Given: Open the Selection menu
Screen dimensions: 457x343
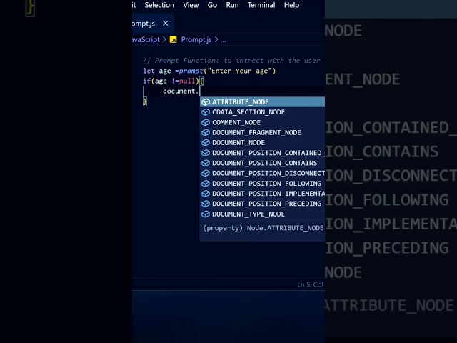Looking at the screenshot, I should (159, 5).
